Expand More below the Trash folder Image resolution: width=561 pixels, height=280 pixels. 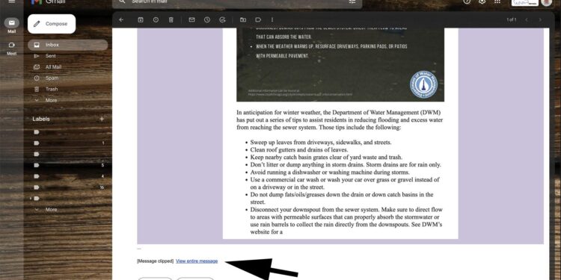pyautogui.click(x=67, y=100)
